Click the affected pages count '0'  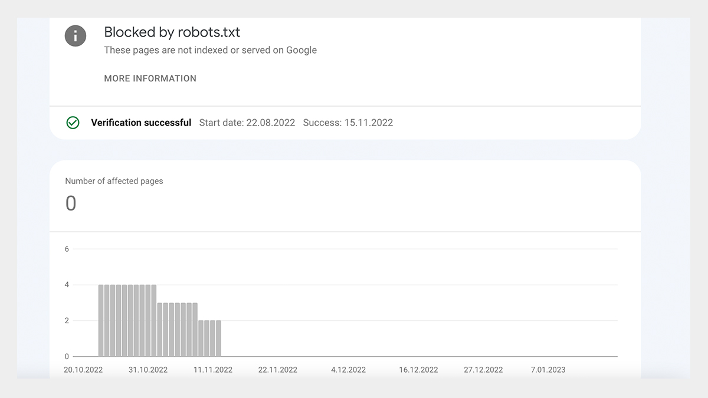tap(71, 203)
